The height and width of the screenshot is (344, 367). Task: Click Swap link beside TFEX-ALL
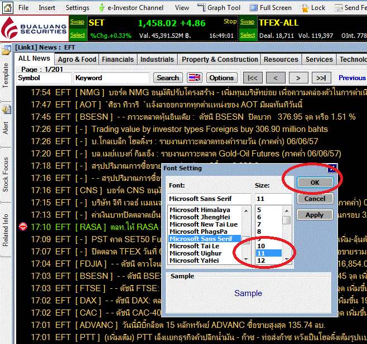pos(248,22)
